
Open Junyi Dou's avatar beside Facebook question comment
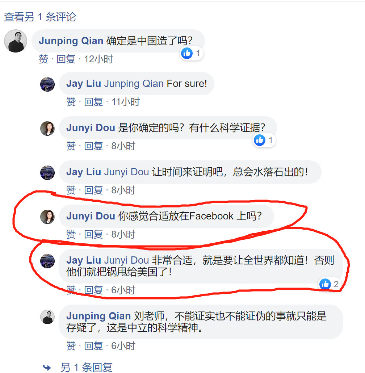coord(47,217)
